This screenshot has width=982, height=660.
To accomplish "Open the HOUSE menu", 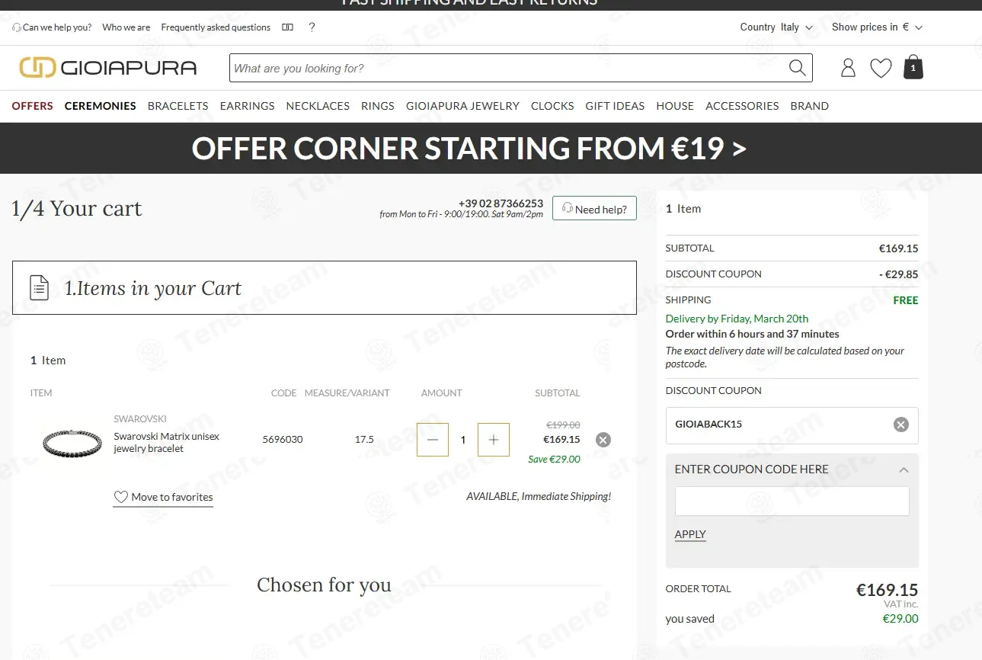I will pos(675,106).
